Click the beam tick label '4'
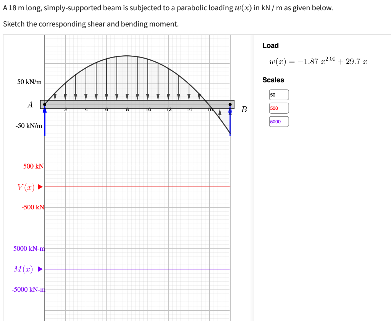This screenshot has width=391, height=321. tap(86, 109)
